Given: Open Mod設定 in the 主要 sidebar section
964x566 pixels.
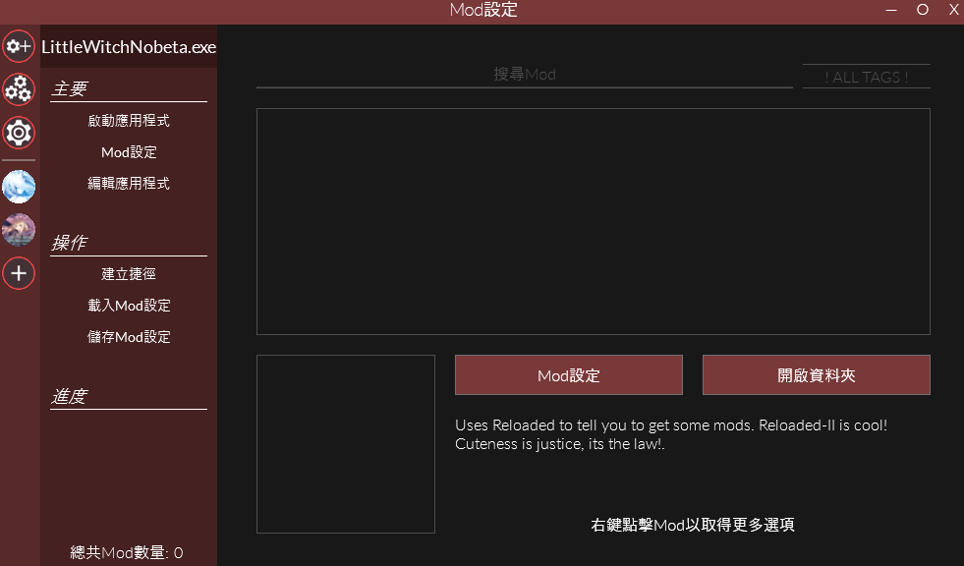Looking at the screenshot, I should [x=129, y=151].
